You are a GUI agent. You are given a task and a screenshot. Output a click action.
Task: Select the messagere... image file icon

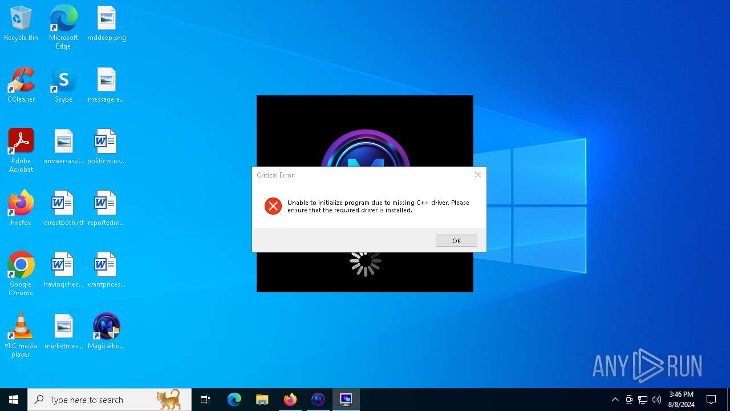107,86
